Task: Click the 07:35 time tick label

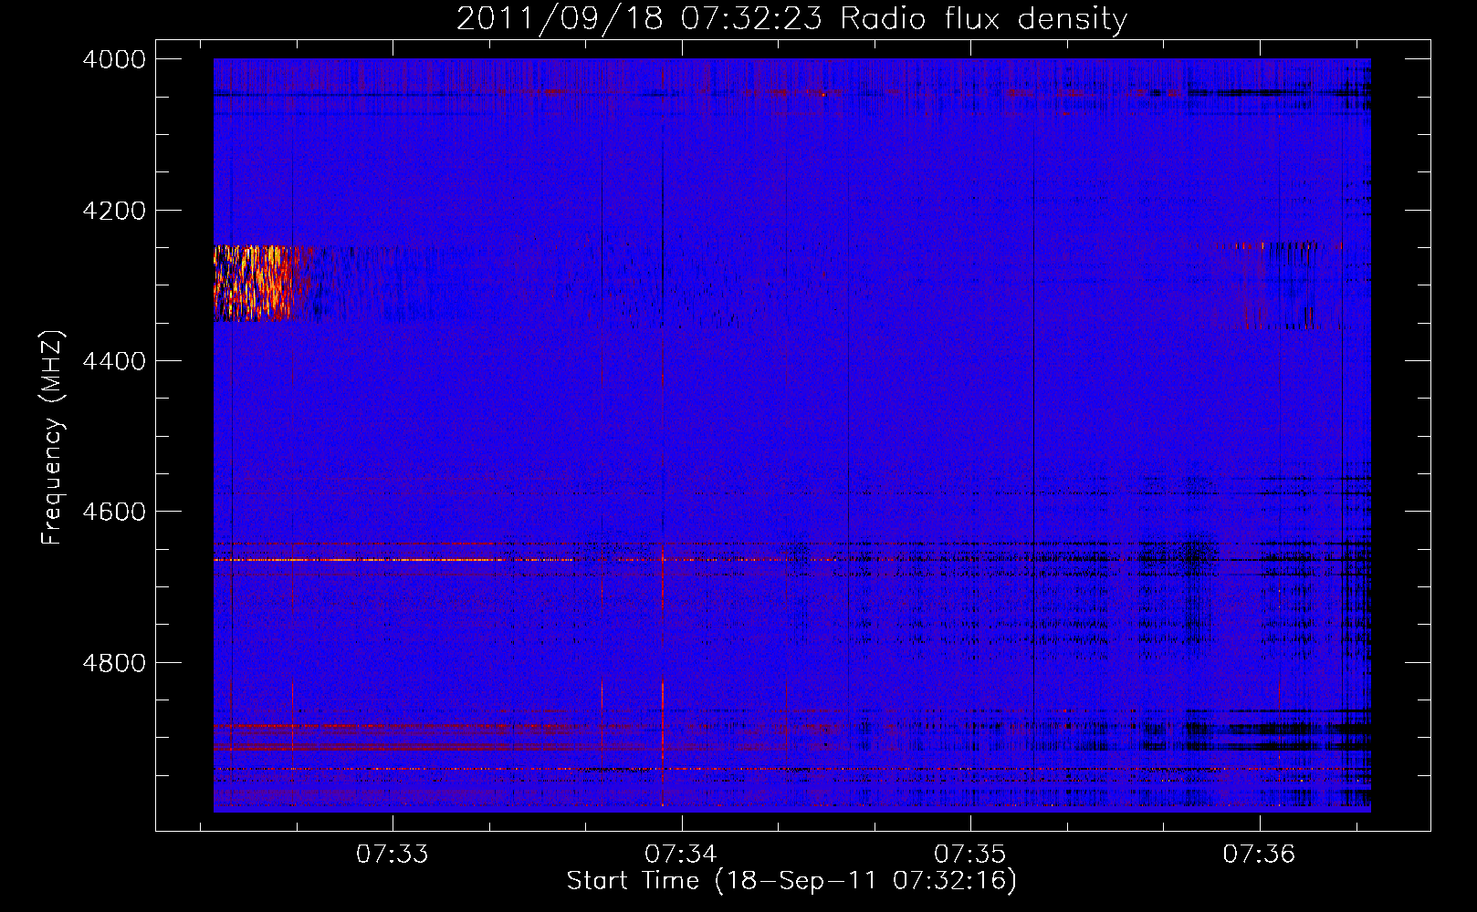Action: pyautogui.click(x=970, y=854)
